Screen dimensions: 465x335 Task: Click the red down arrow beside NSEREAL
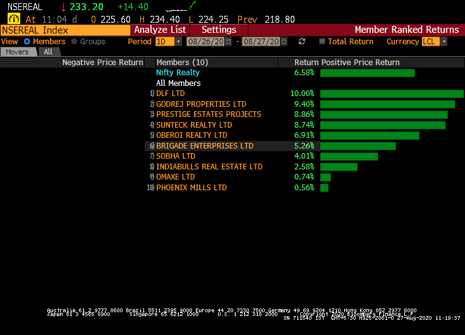63,8
